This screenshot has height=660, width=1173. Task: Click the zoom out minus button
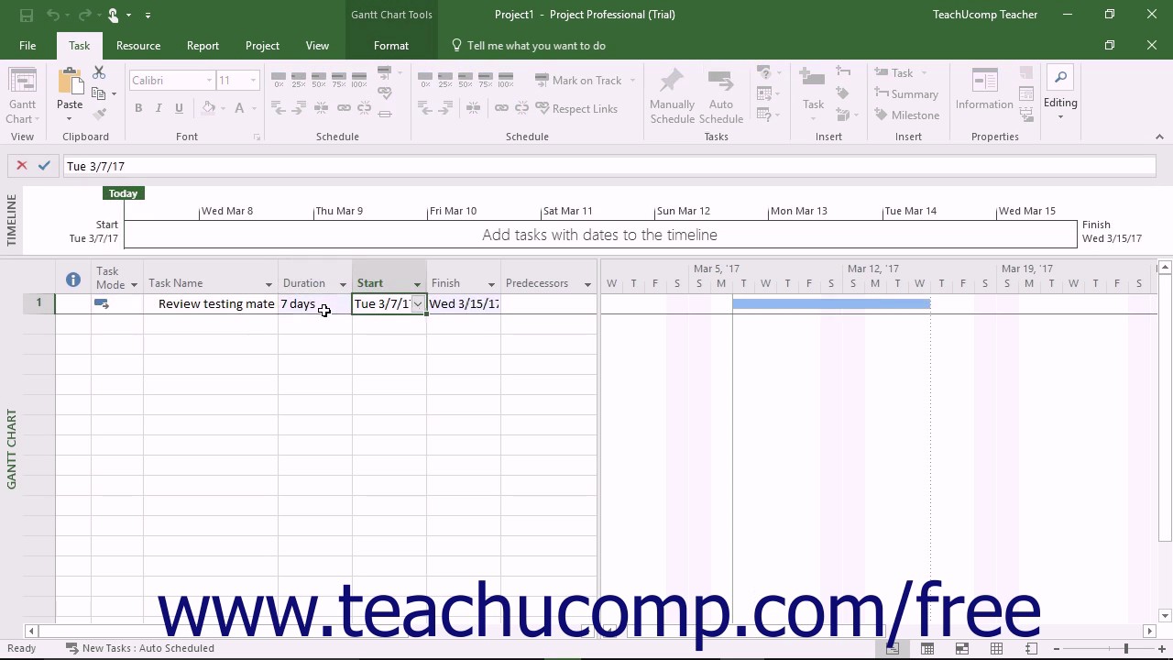point(1057,649)
